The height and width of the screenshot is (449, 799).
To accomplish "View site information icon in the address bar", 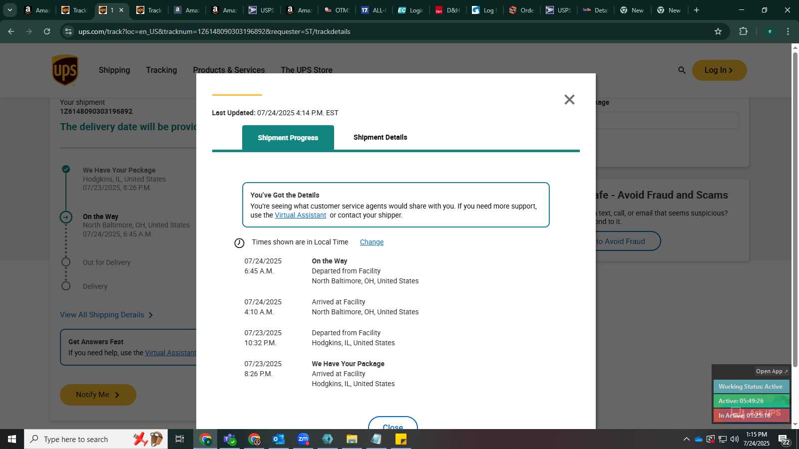I will click(x=68, y=31).
